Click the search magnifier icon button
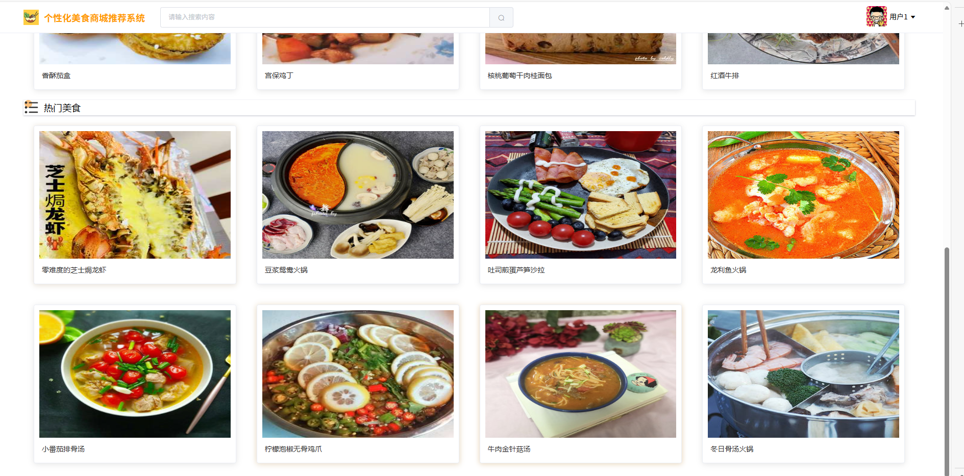Screen dimensions: 964x476 coord(501,17)
